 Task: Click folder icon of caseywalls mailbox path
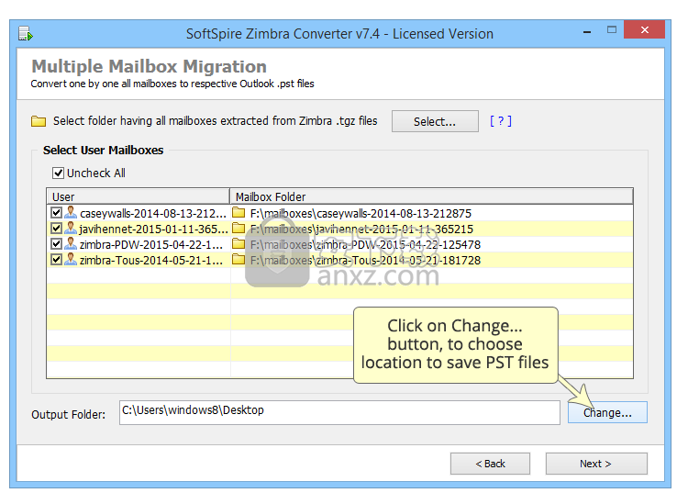pos(239,213)
